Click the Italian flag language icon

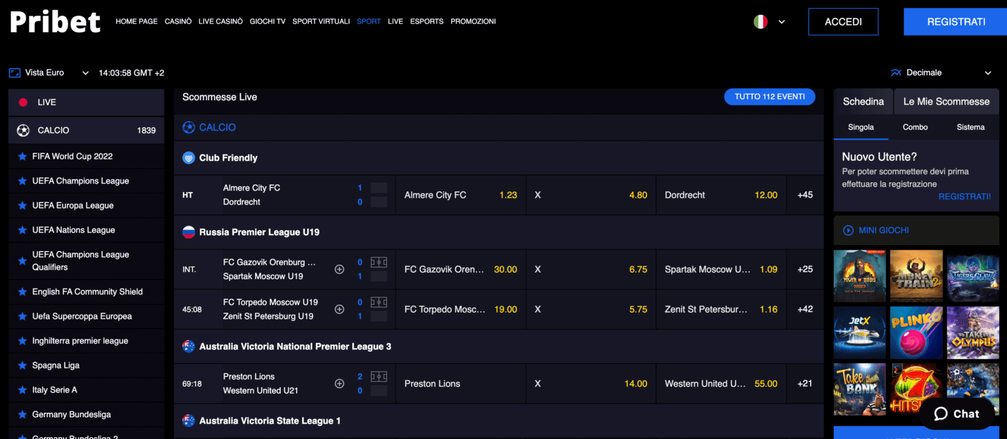[x=760, y=22]
